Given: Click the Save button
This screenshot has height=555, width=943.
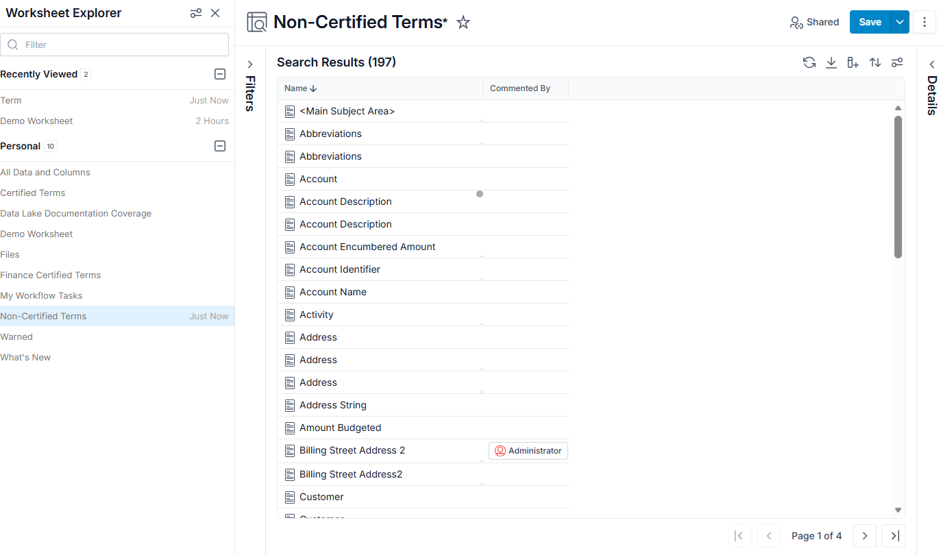Looking at the screenshot, I should [870, 22].
